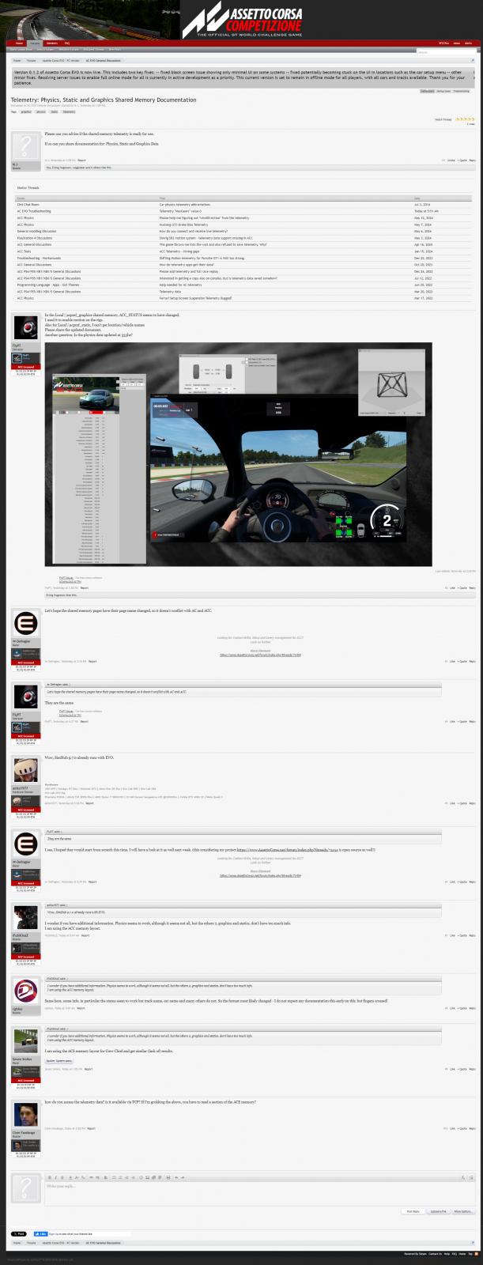Apply italic formatting in the reply editor
Screen dimensions: 483x1265
(55, 1177)
